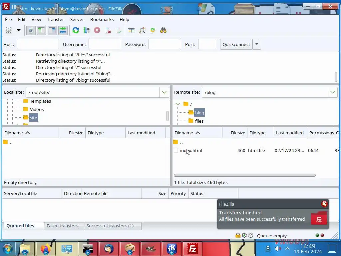Focus the Password input field
Viewport: 341px width, 256px height.
point(165,44)
